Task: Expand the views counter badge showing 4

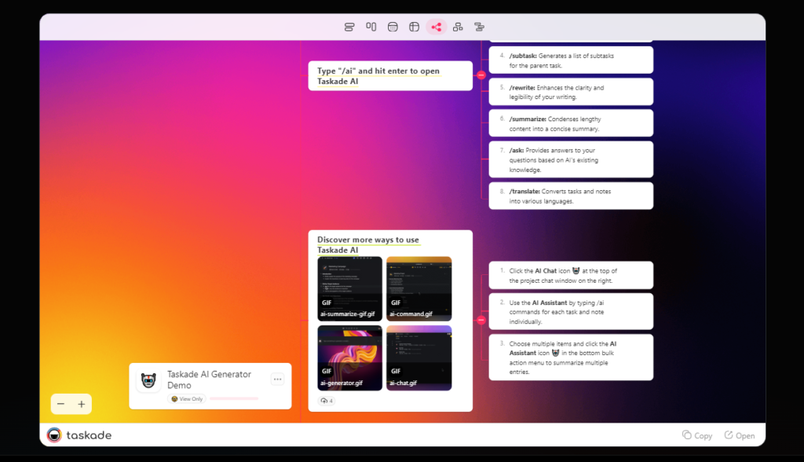Action: coord(326,401)
